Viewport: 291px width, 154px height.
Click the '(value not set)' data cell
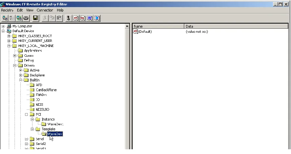[197, 31]
